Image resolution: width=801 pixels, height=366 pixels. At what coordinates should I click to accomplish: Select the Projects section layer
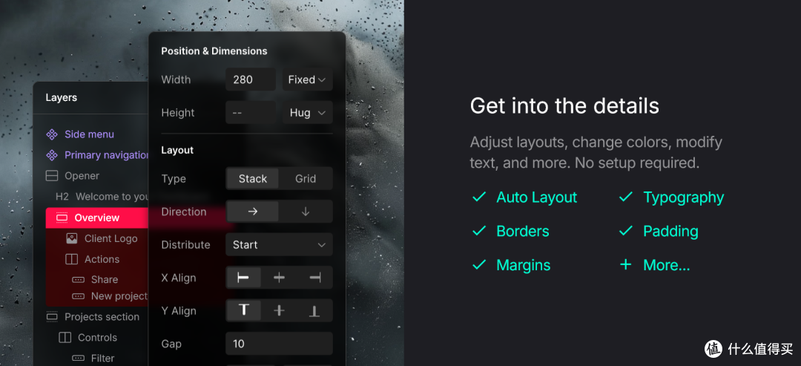coord(102,317)
